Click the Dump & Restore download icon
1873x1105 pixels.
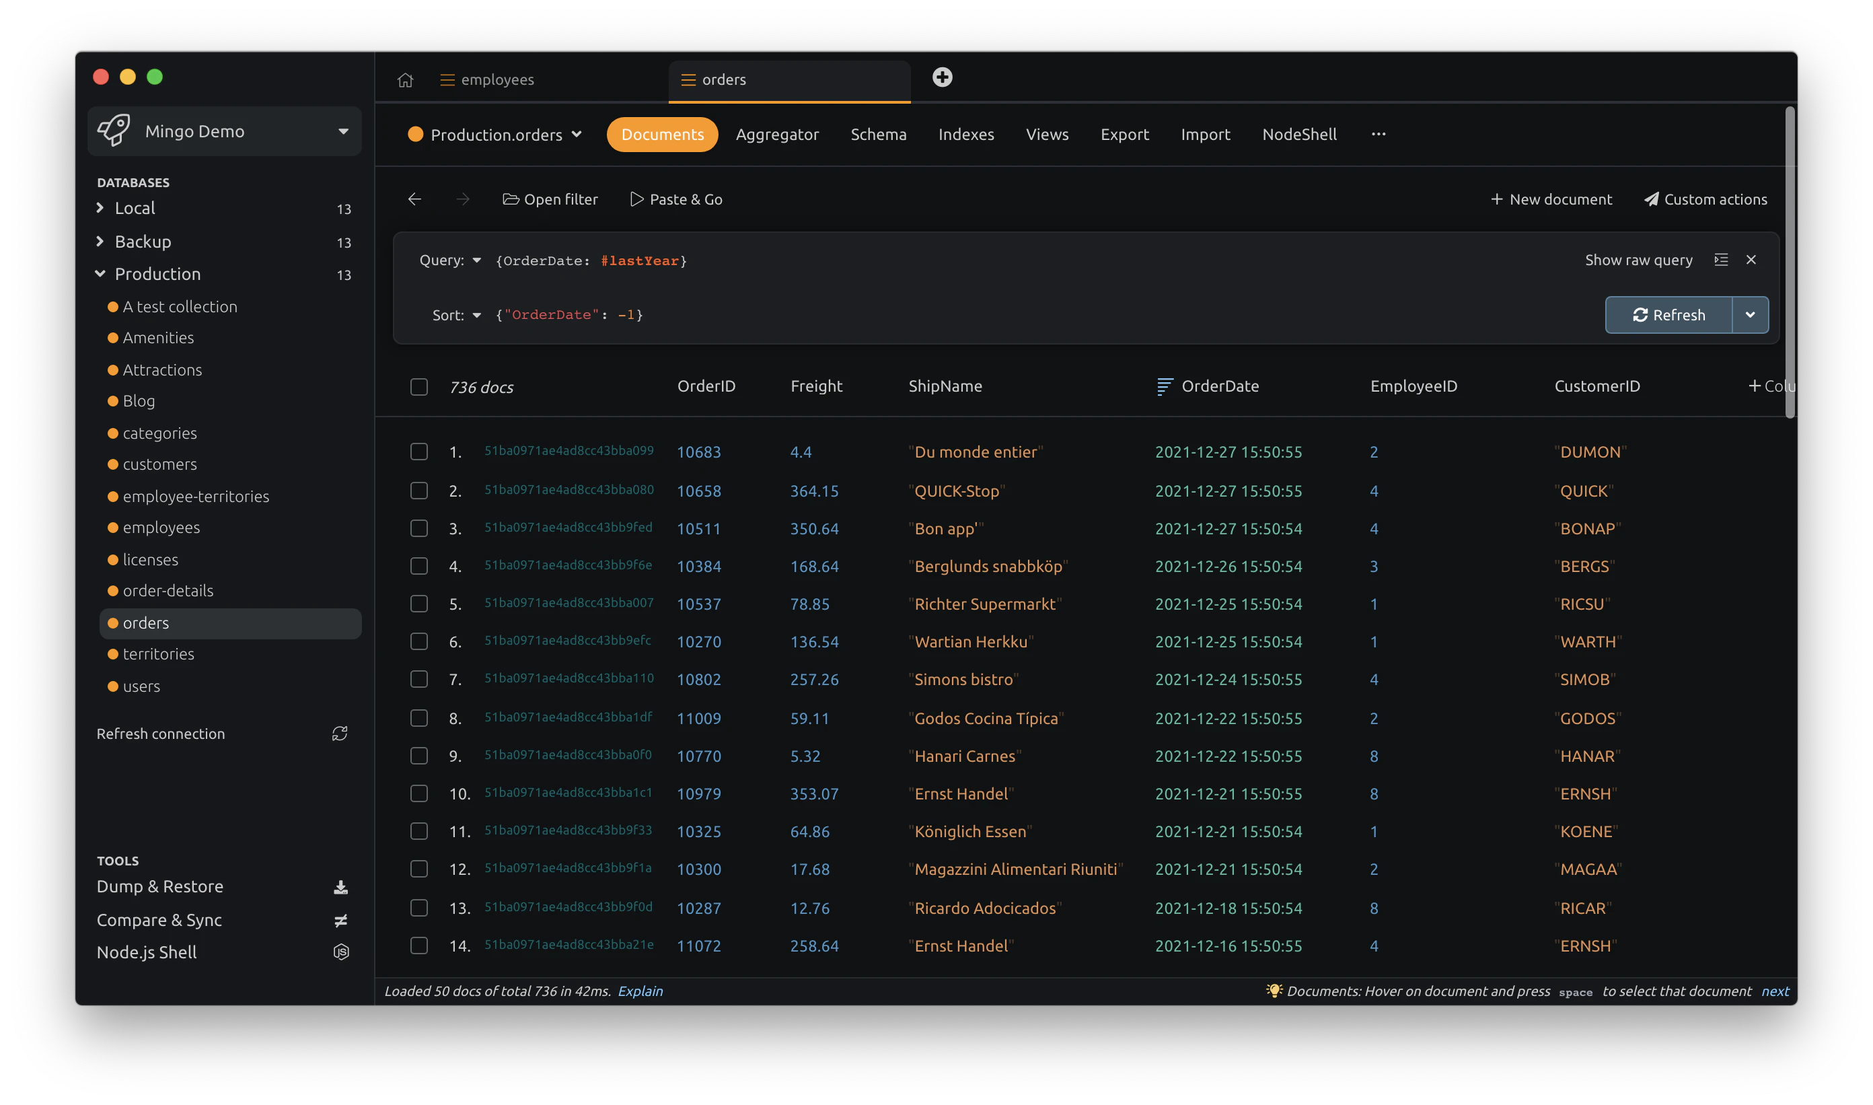(x=341, y=886)
